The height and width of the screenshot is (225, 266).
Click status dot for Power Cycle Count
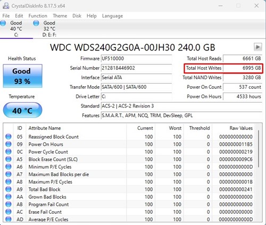pyautogui.click(x=9, y=152)
